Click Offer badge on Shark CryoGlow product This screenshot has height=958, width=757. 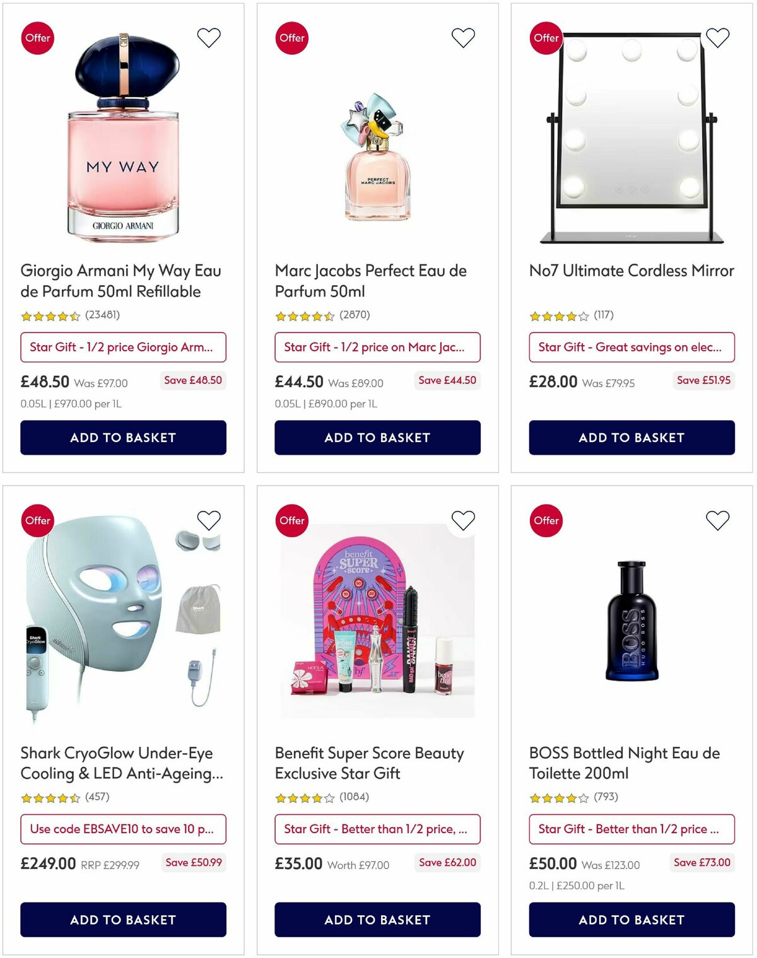[x=37, y=520]
